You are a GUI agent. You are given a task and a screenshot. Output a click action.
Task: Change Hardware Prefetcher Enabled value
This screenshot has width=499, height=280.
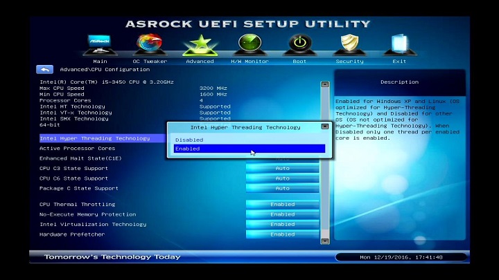[282, 234]
